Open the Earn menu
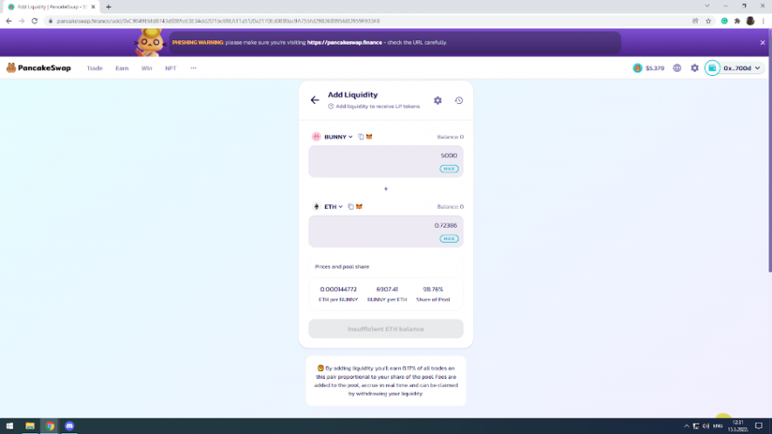 (x=121, y=68)
